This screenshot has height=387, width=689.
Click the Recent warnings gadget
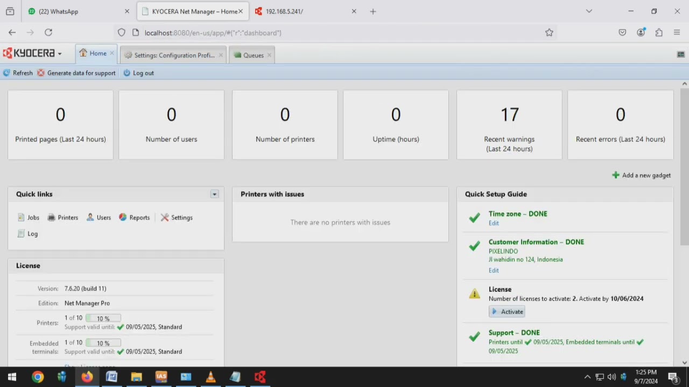(509, 125)
